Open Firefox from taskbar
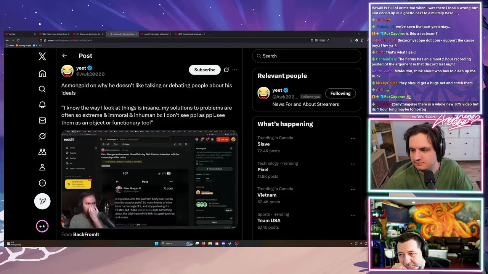The height and width of the screenshot is (274, 488). pos(204,244)
